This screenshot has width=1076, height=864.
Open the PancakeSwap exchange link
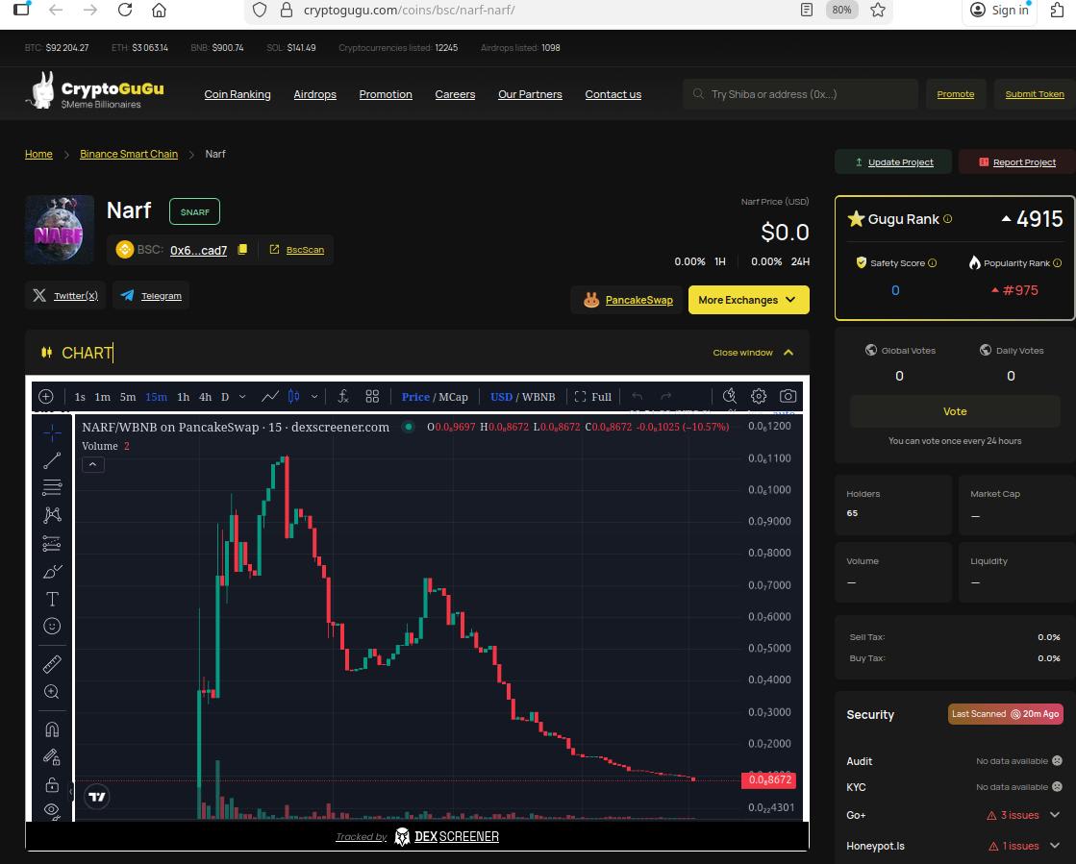point(637,299)
